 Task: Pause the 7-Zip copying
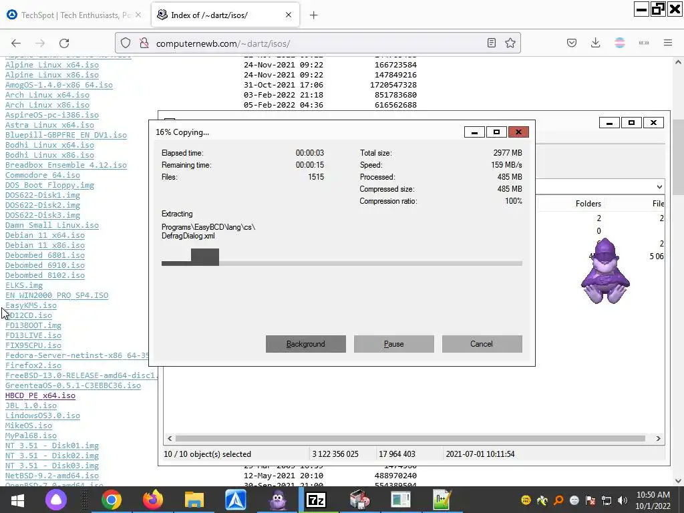point(394,344)
